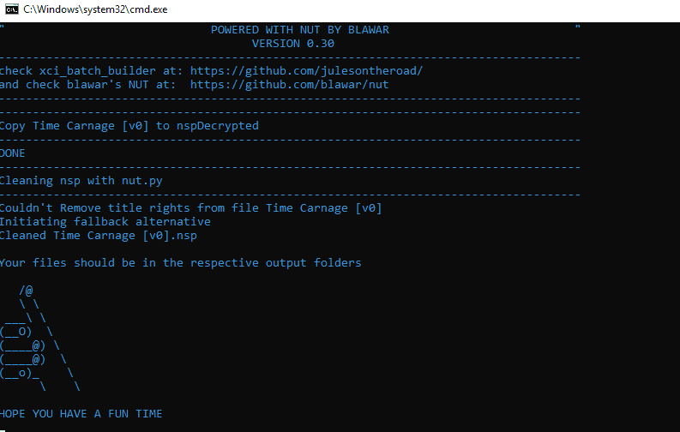Click the Cleaned Time Carnage [v0].nsp line
Image resolution: width=680 pixels, height=432 pixels.
click(x=99, y=236)
